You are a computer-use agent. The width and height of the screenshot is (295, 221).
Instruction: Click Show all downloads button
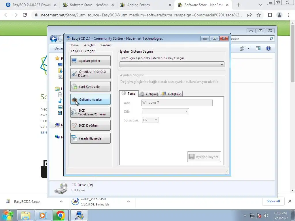tap(273, 201)
